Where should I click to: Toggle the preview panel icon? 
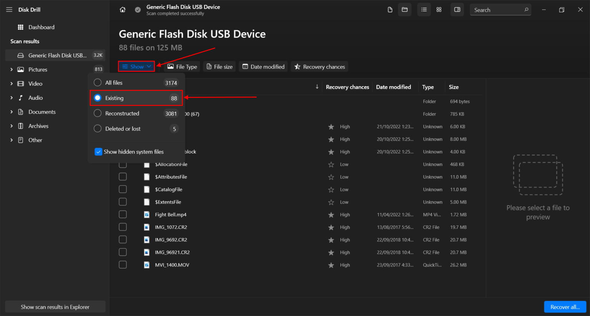click(x=457, y=9)
